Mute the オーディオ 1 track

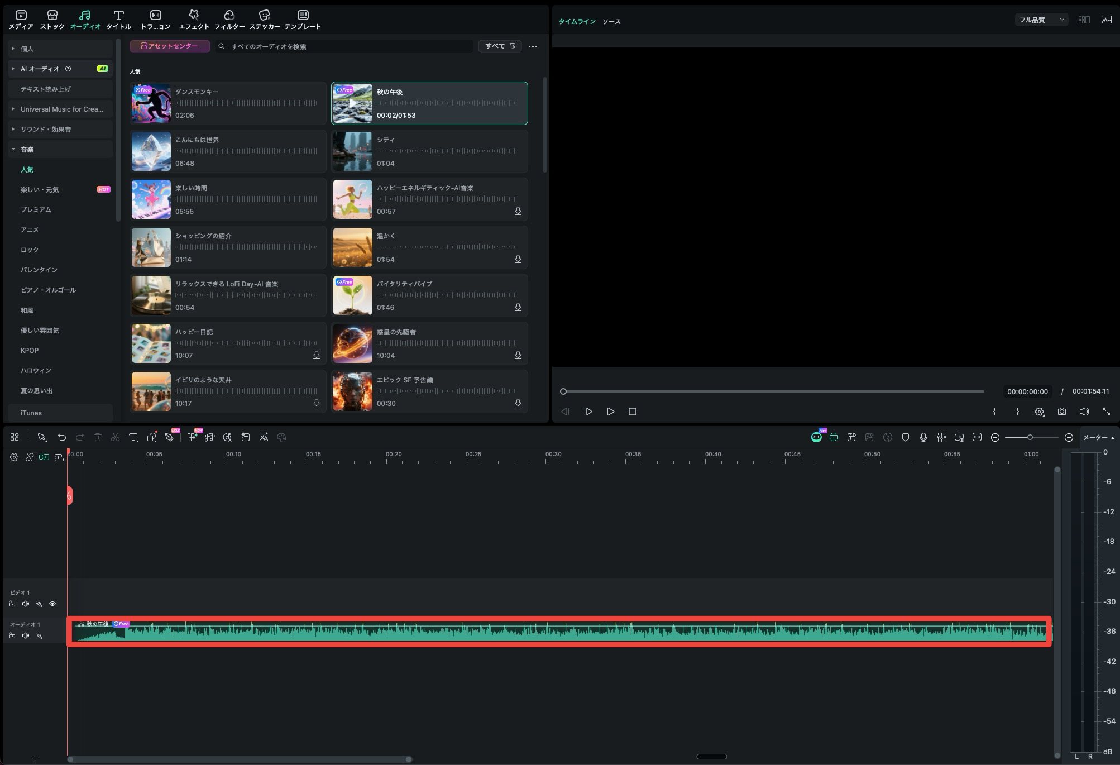(x=26, y=635)
